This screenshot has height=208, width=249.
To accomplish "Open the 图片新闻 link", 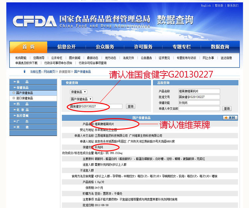I will pos(75,58).
